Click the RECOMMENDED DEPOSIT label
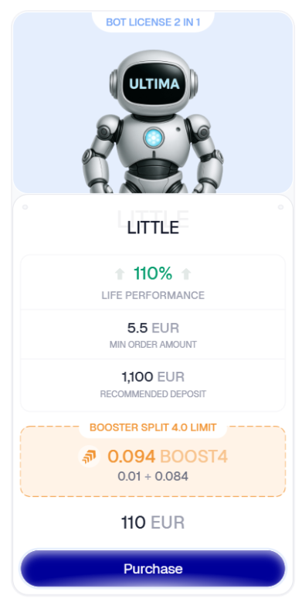Image resolution: width=302 pixels, height=599 pixels. point(153,394)
